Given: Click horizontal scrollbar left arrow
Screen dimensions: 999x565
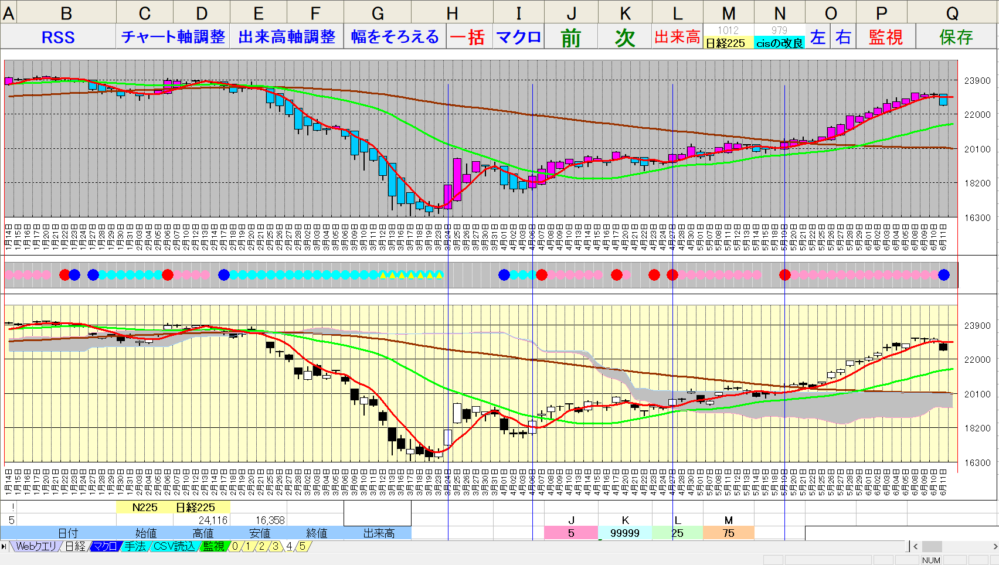Looking at the screenshot, I should click(916, 546).
